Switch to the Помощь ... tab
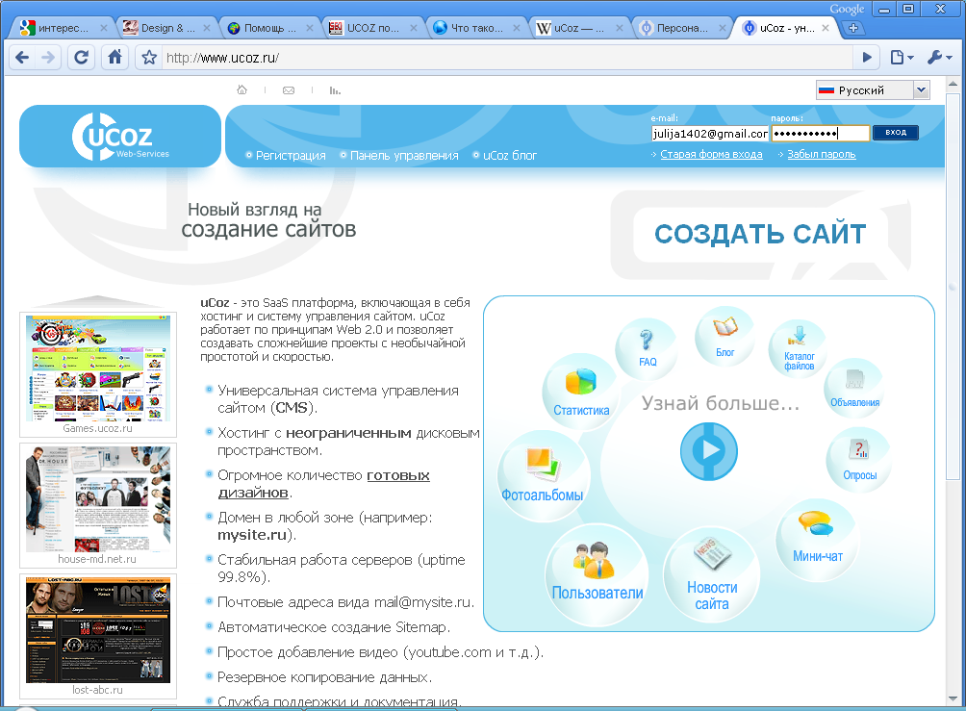Viewport: 966px width, 711px height. (x=269, y=28)
